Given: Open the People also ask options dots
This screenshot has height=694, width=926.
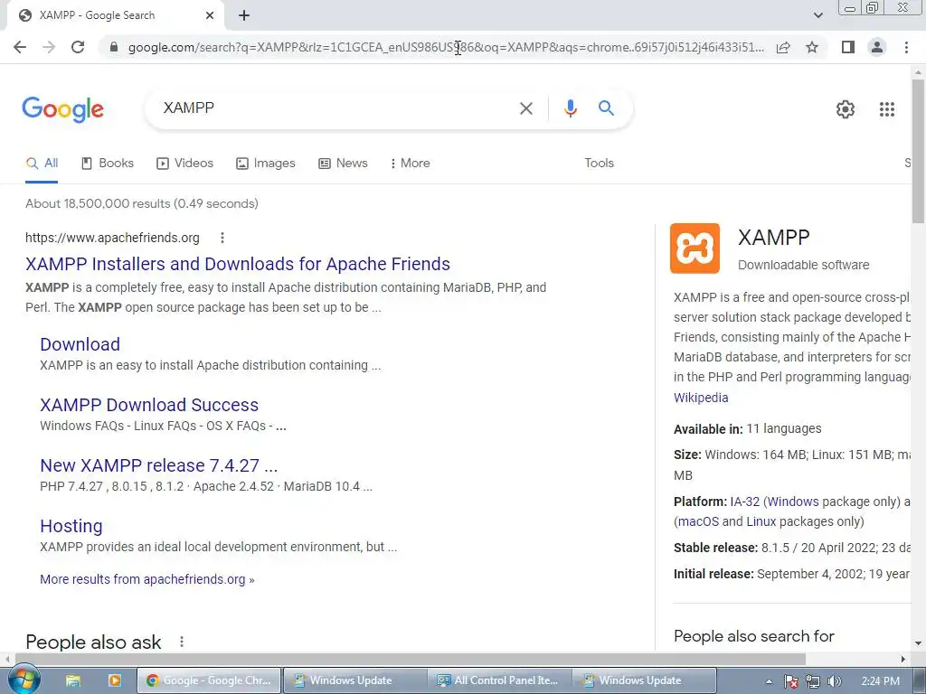Looking at the screenshot, I should pos(182,642).
